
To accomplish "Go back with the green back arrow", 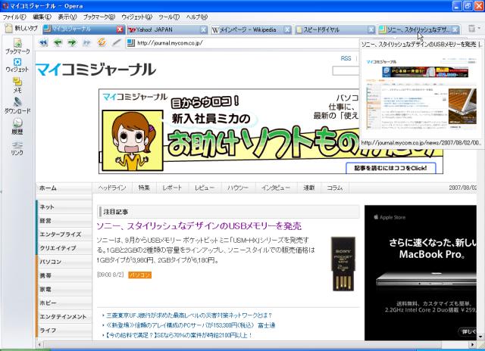I will [58, 42].
